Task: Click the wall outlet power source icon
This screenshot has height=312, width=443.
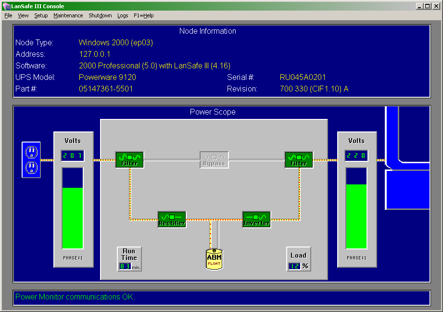Action: click(x=31, y=160)
